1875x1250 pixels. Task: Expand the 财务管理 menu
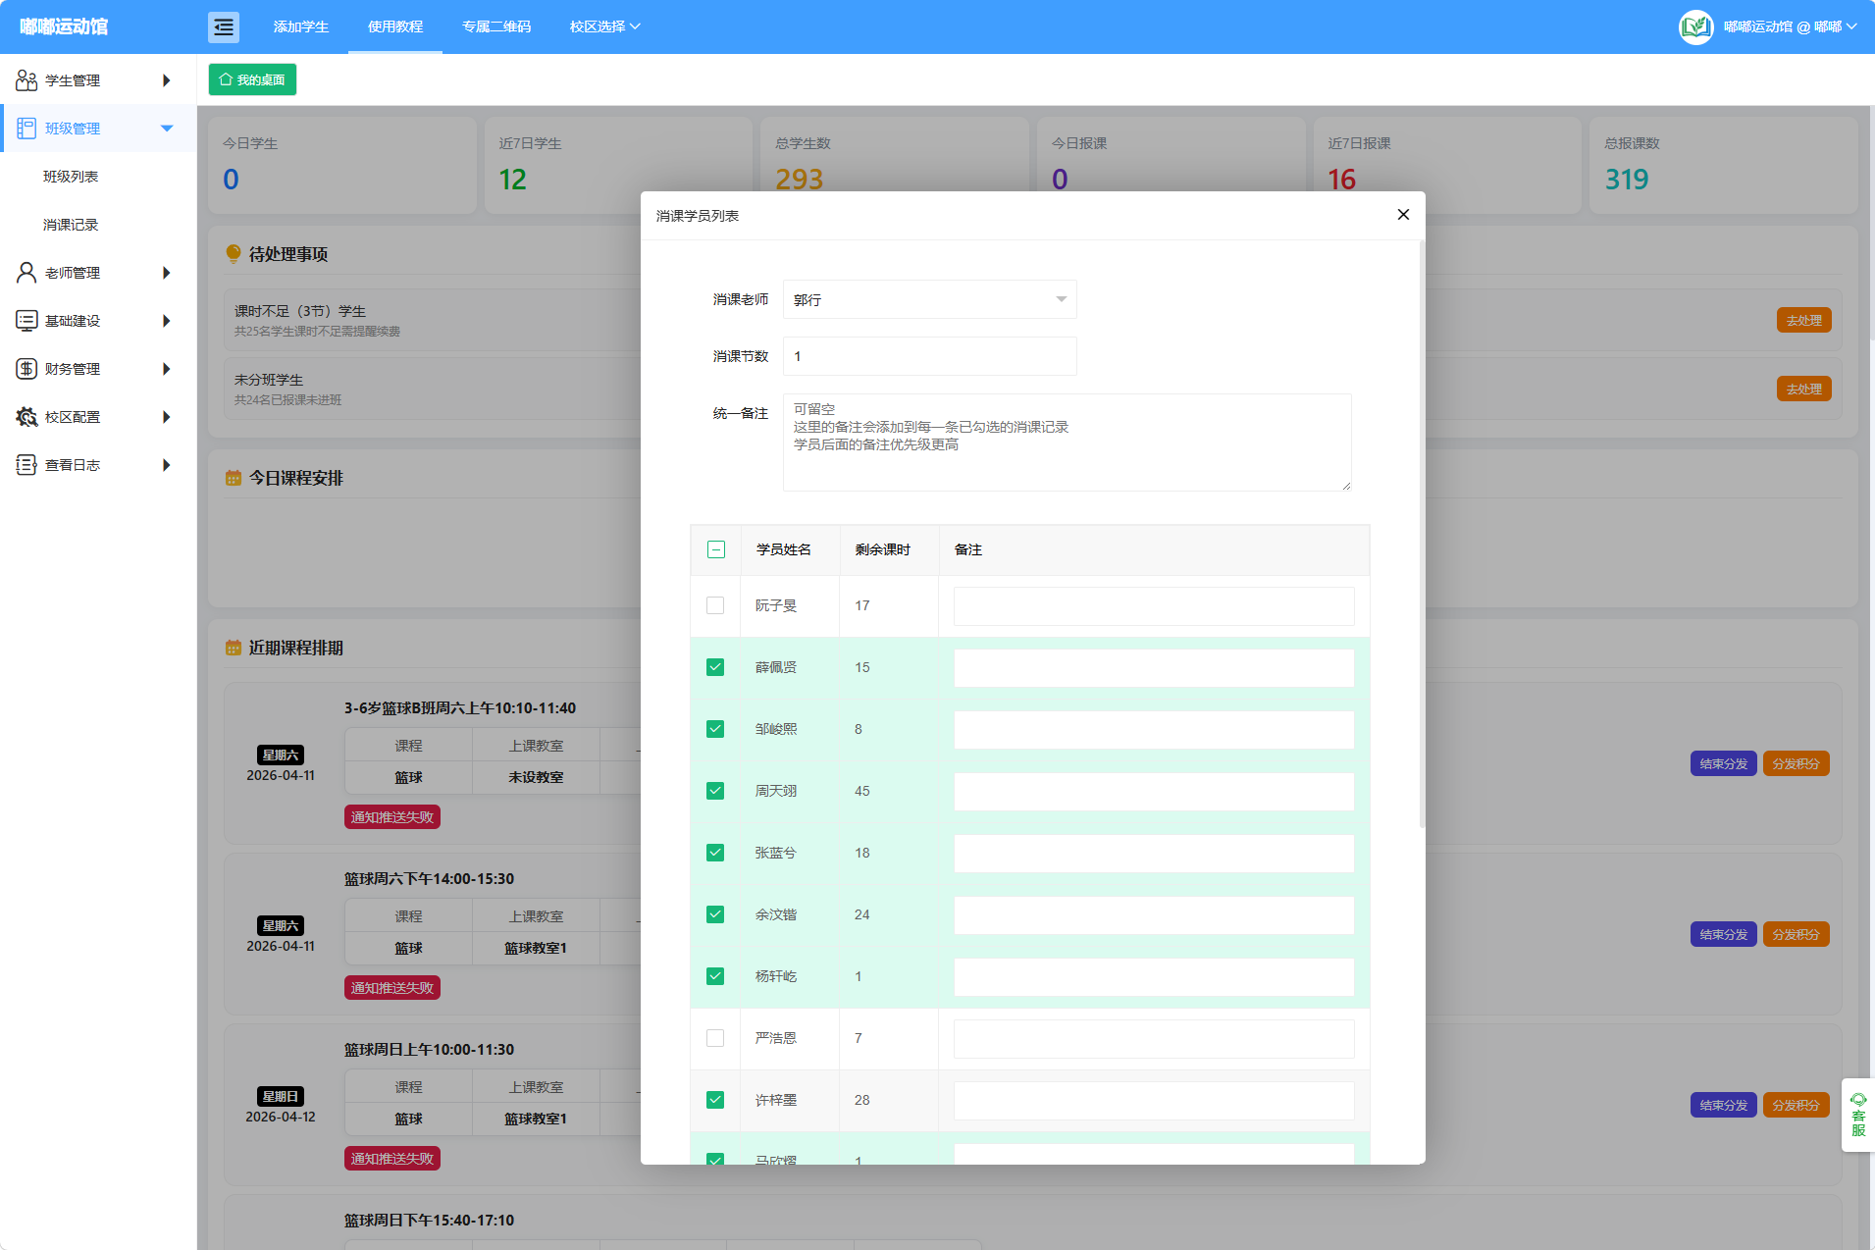click(x=166, y=369)
